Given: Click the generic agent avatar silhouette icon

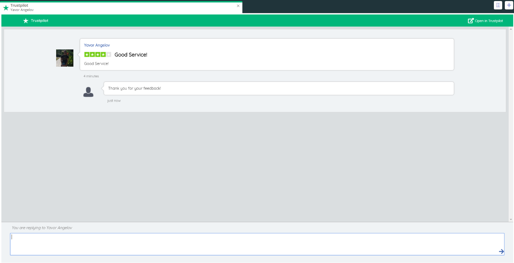Looking at the screenshot, I should pyautogui.click(x=88, y=92).
